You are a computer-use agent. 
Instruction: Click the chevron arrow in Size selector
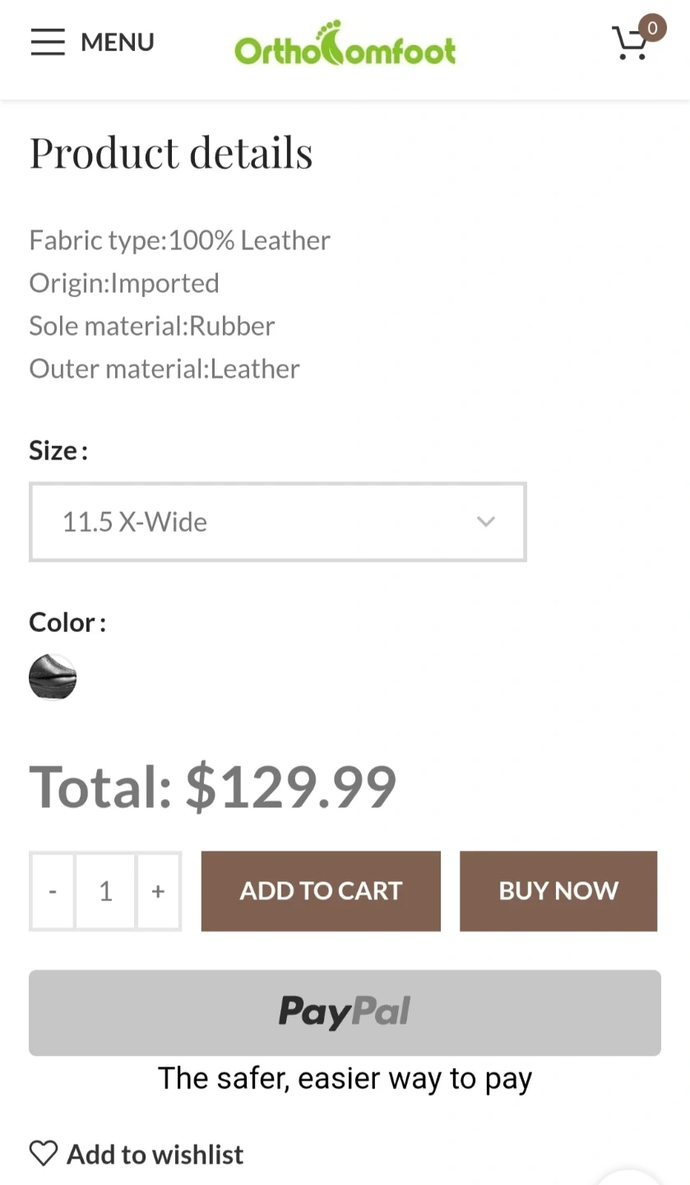(x=486, y=522)
